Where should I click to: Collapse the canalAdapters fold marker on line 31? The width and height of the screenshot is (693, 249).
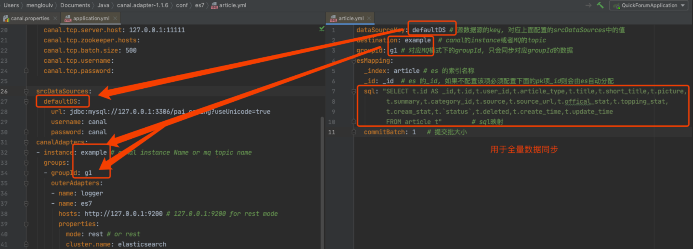[x=26, y=142]
